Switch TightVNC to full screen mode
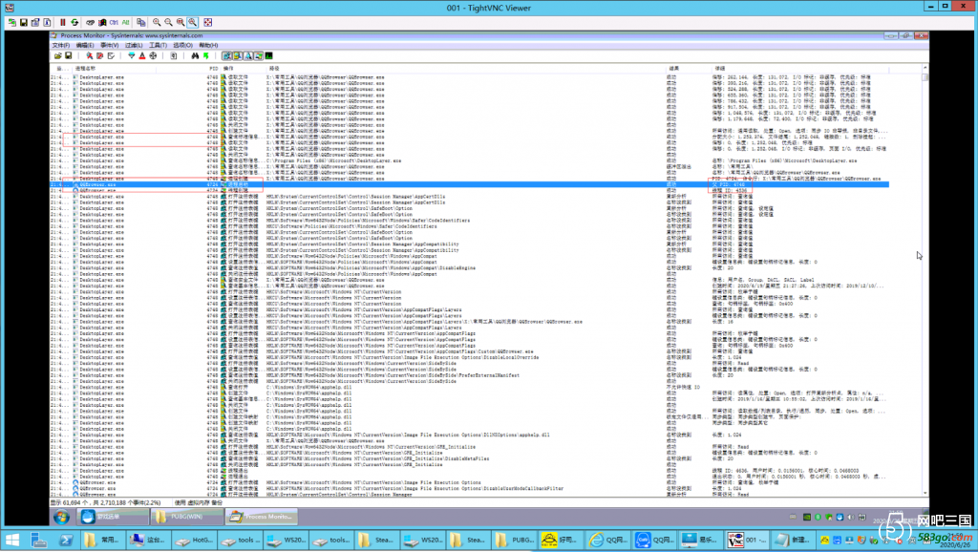 click(x=207, y=23)
